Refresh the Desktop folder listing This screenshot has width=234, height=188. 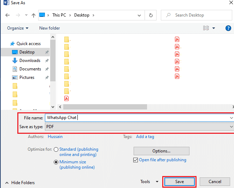click(x=151, y=15)
